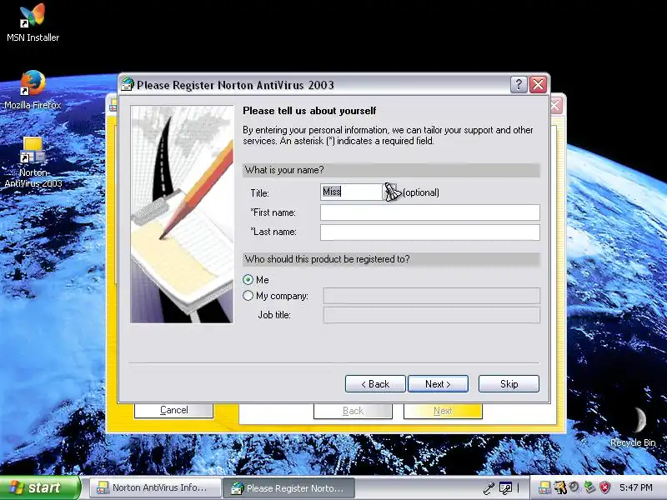Switch to Please Register Norton taskbar button

[x=289, y=488]
